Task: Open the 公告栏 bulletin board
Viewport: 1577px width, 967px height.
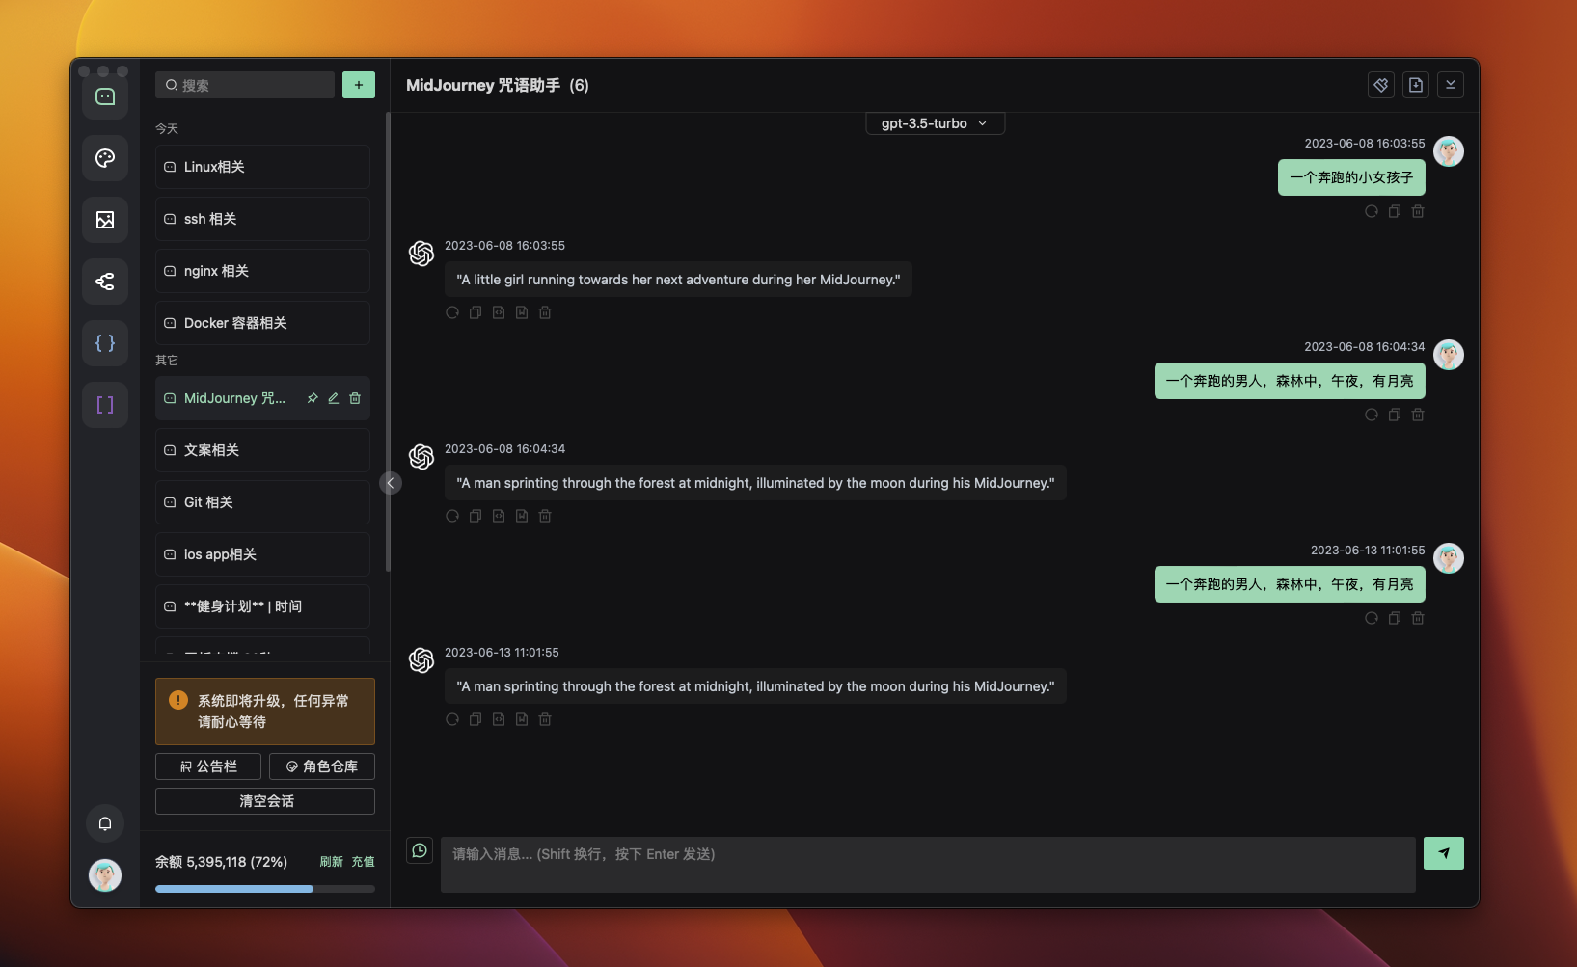Action: point(208,766)
